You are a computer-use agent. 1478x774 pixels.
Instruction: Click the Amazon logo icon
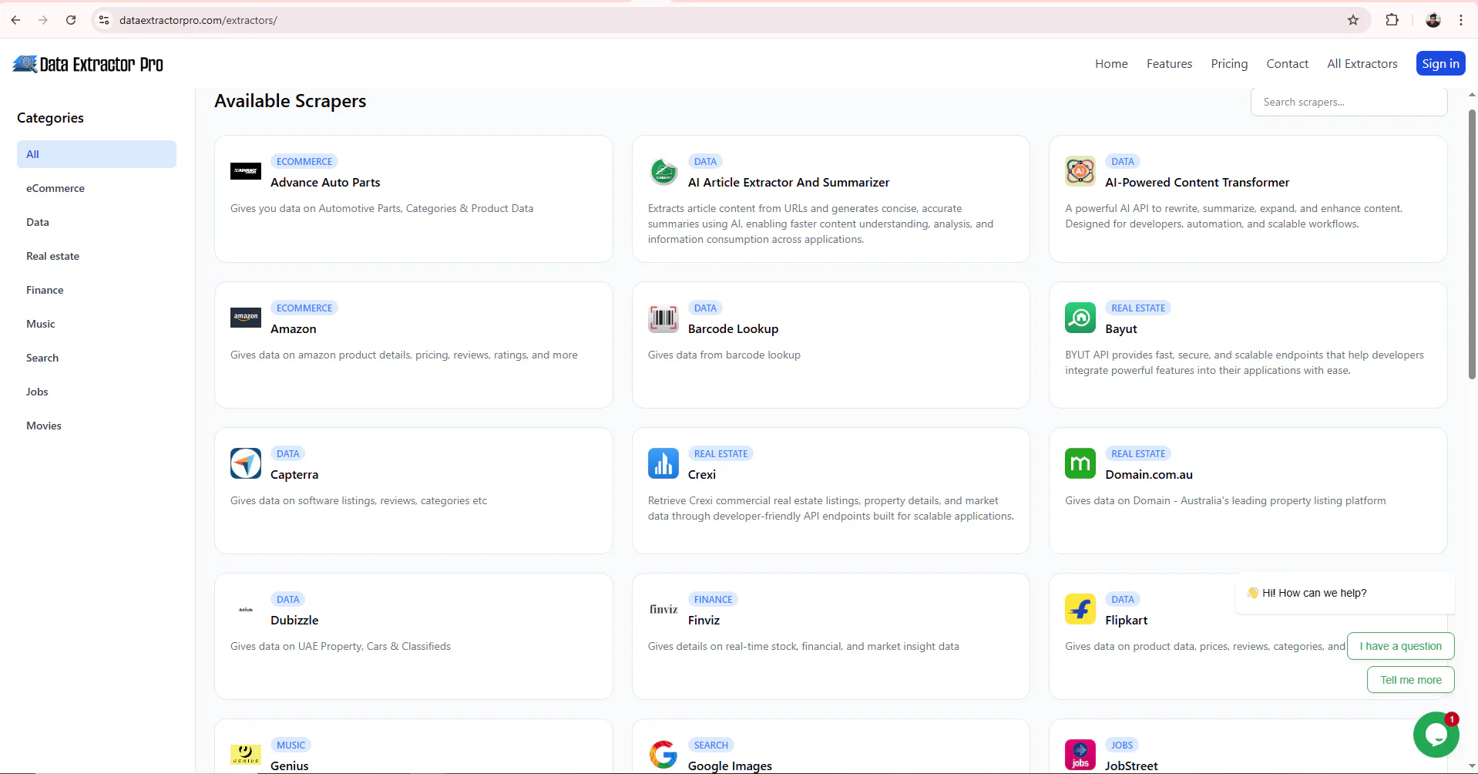click(x=245, y=318)
